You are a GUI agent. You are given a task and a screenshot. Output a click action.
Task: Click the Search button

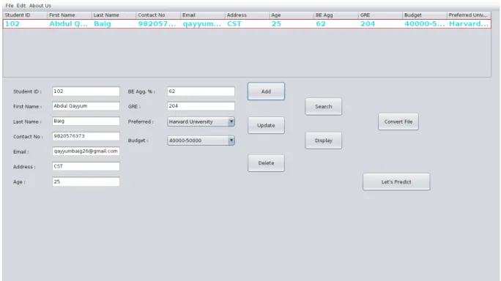(x=323, y=106)
